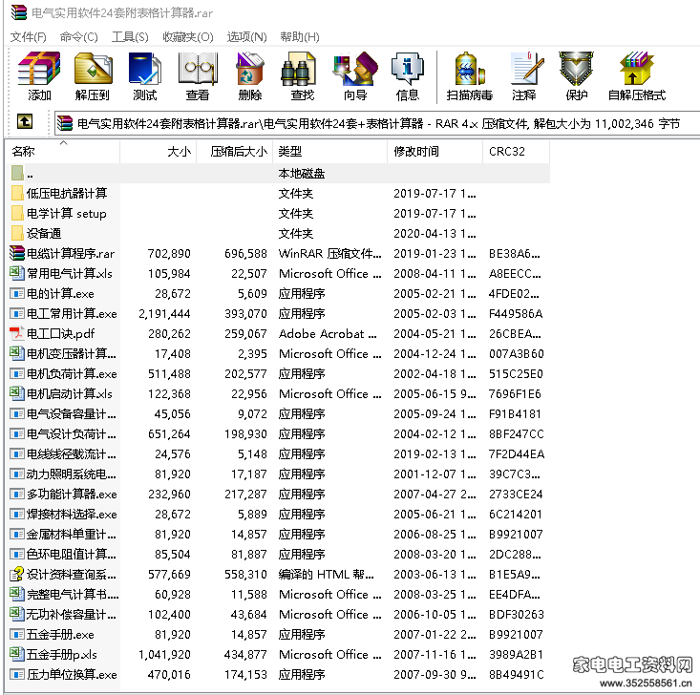Sort by 类型 column header

329,152
